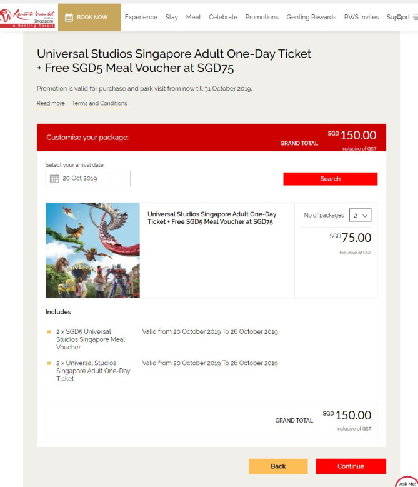
Task: Open the Experience menu
Action: point(141,18)
